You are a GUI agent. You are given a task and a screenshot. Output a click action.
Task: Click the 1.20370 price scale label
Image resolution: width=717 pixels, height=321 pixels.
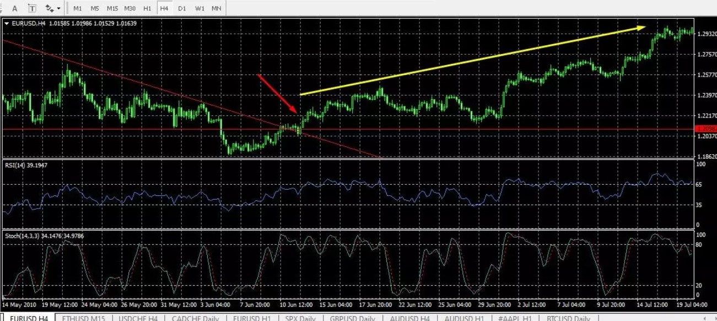[706, 136]
